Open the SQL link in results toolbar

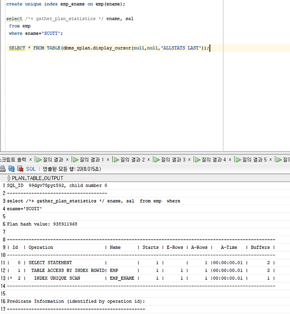31,169
